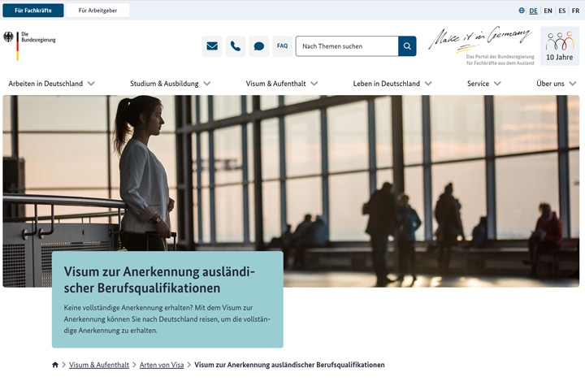Click the magnifying glass search button

pyautogui.click(x=407, y=46)
